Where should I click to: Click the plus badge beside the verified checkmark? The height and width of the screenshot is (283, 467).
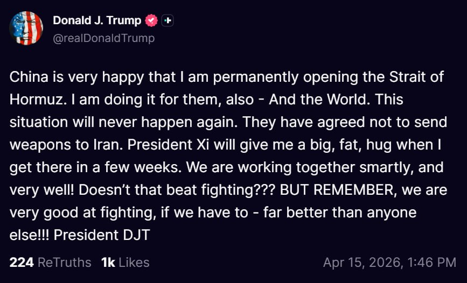(x=168, y=21)
